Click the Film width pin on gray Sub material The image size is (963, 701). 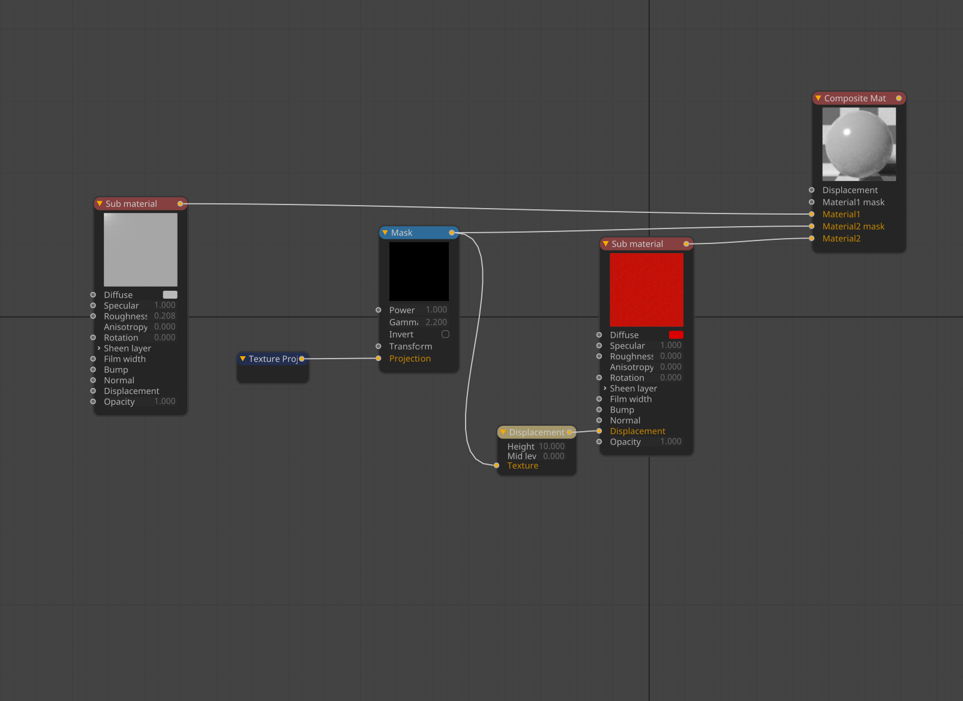coord(93,359)
